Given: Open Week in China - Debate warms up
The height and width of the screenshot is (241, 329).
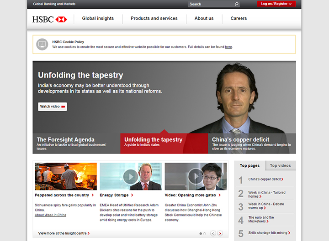Looking at the screenshot, I should 266,206.
